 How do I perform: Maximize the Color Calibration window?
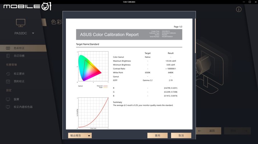[x=250, y=2]
